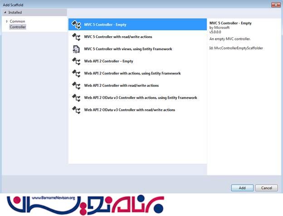Click the Id: MvcControllerEmptyScaffolder text
The height and width of the screenshot is (216, 283).
coord(236,48)
